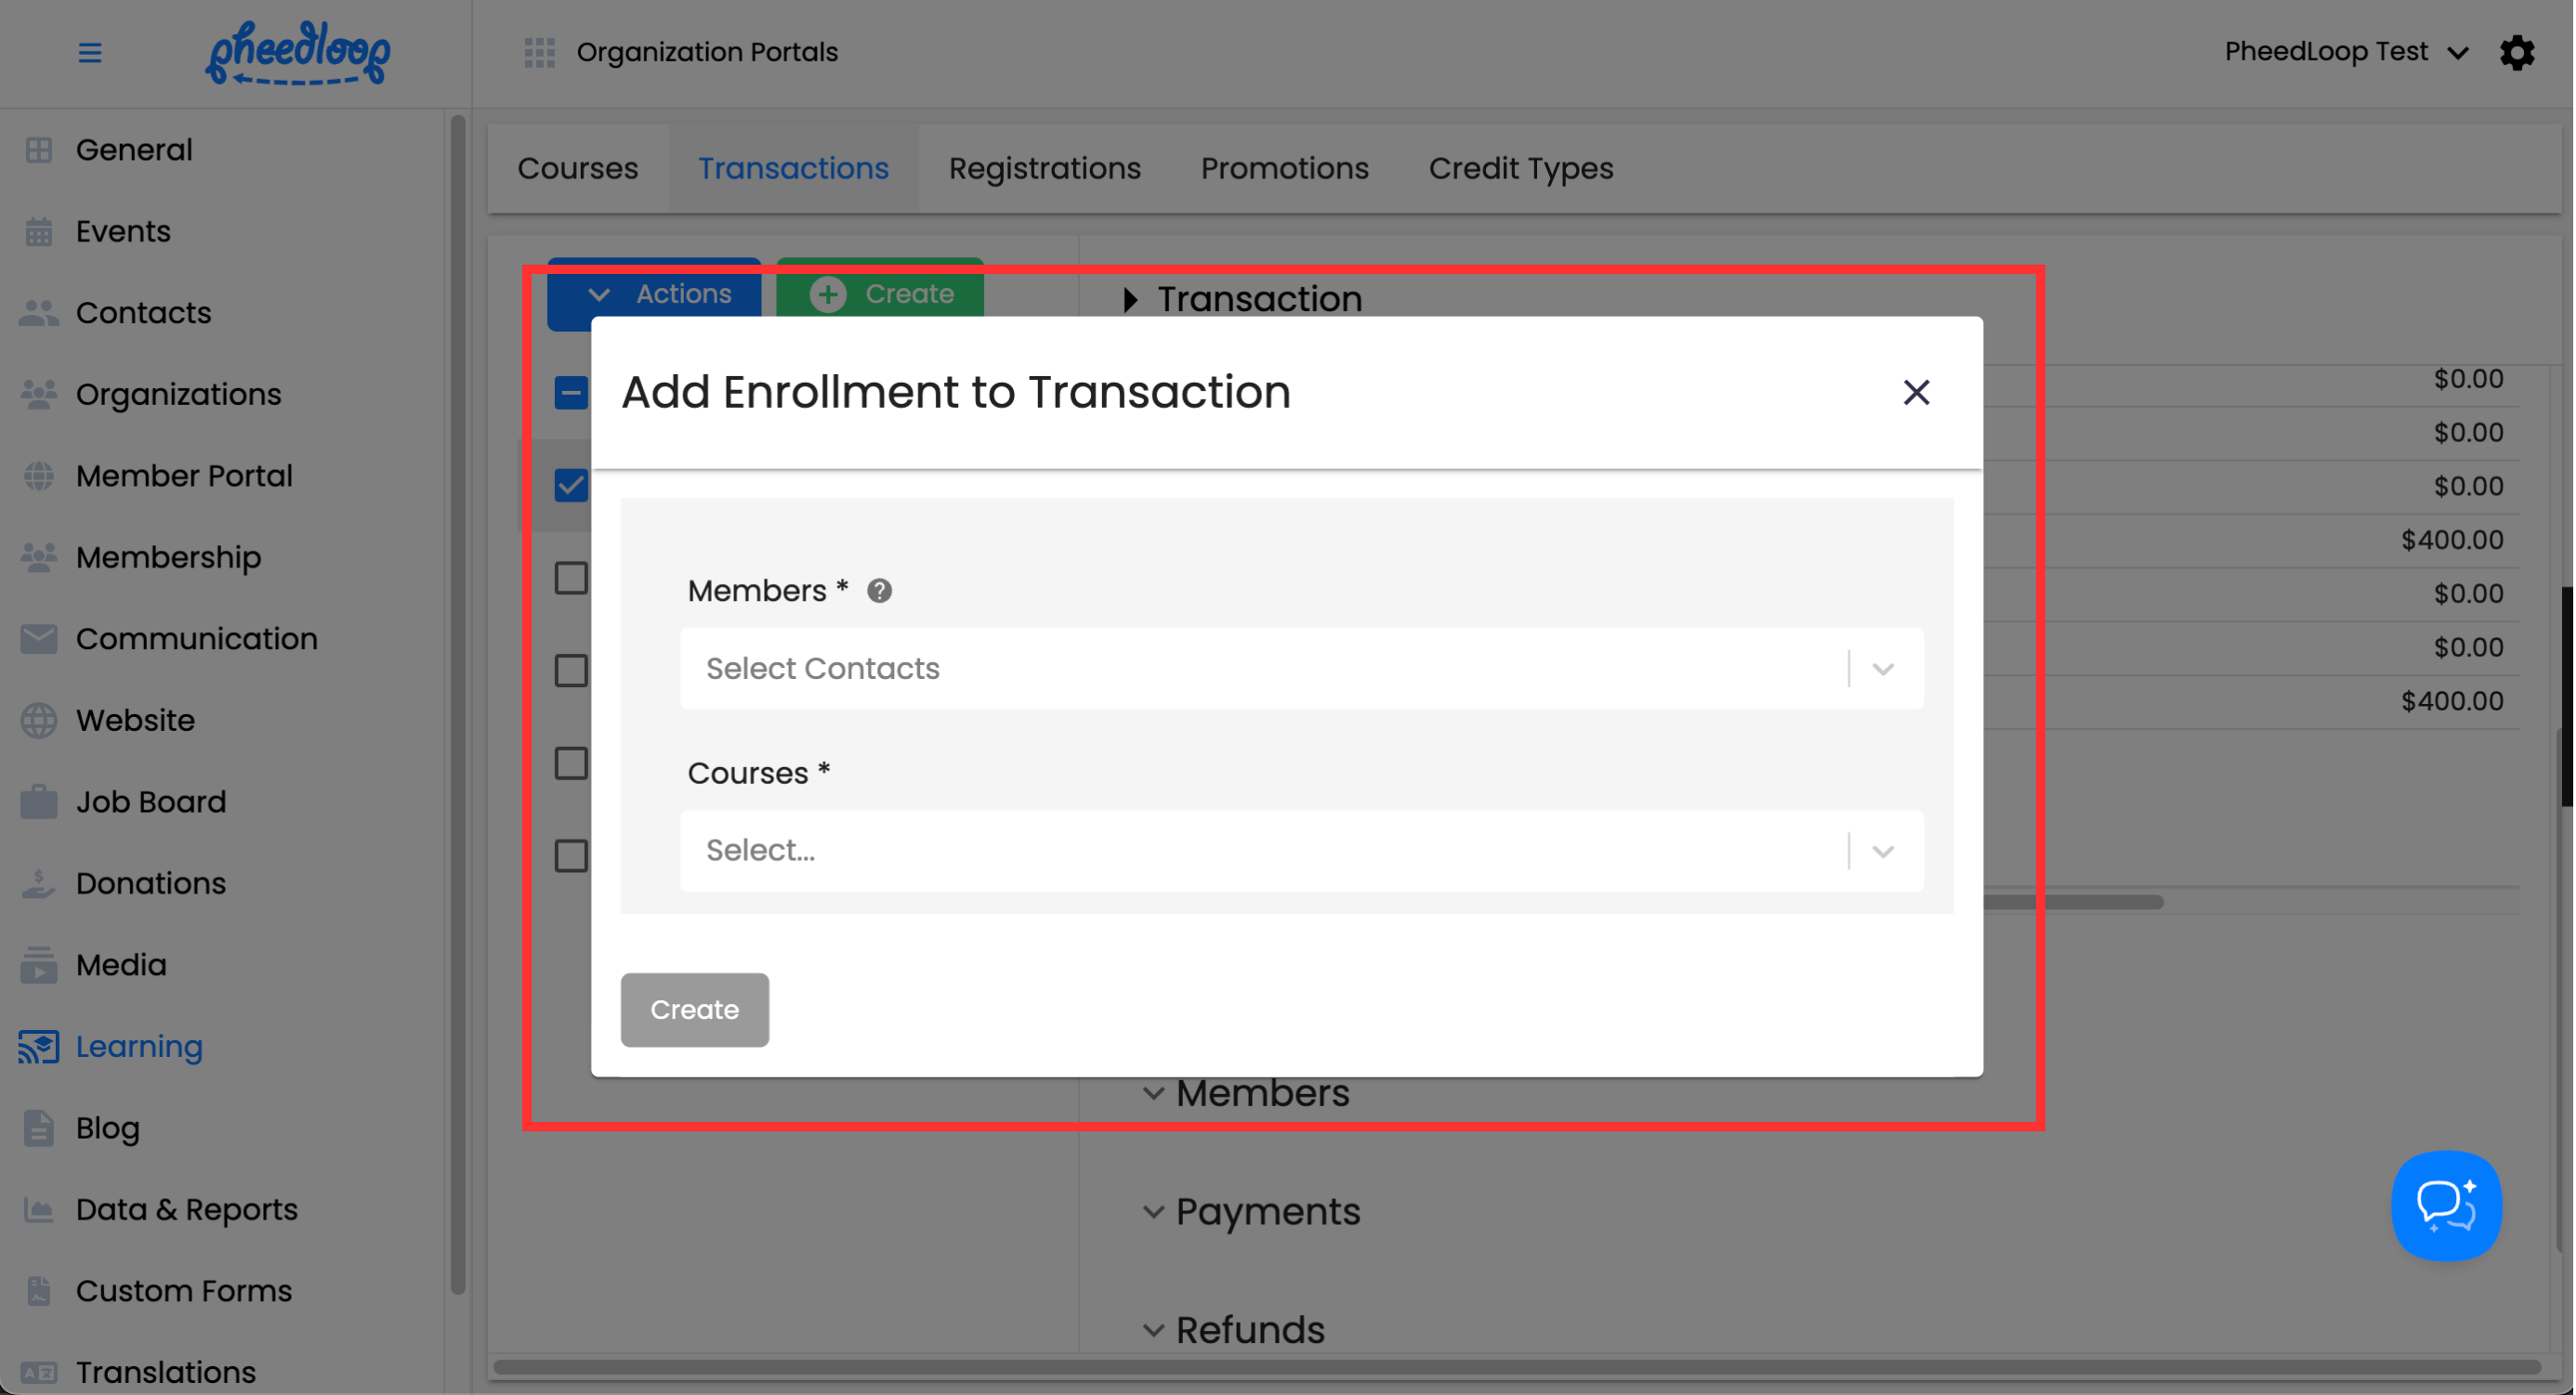Click the Communication envelope icon

(x=39, y=639)
